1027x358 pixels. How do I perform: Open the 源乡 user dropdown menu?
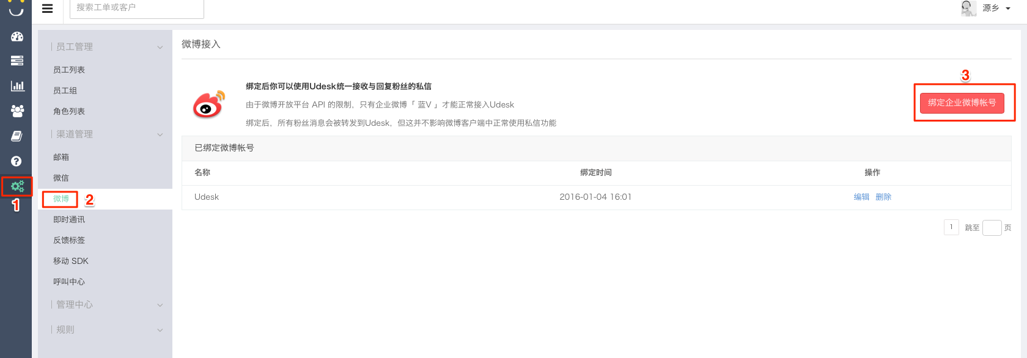pos(996,8)
